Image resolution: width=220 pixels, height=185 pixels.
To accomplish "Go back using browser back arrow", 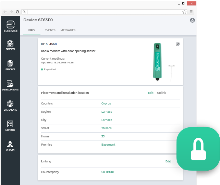I will (x=5, y=12).
